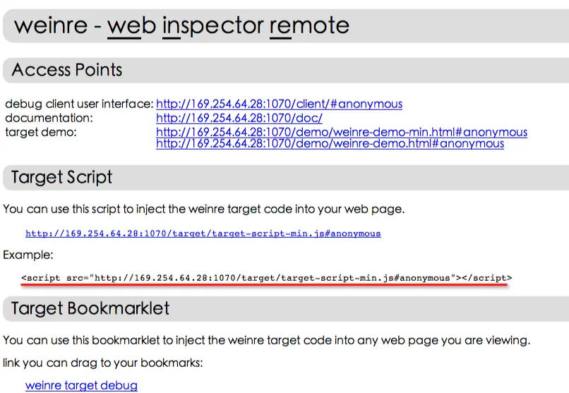The image size is (569, 393).
Task: Click the target-script-min.js script link
Action: click(203, 233)
